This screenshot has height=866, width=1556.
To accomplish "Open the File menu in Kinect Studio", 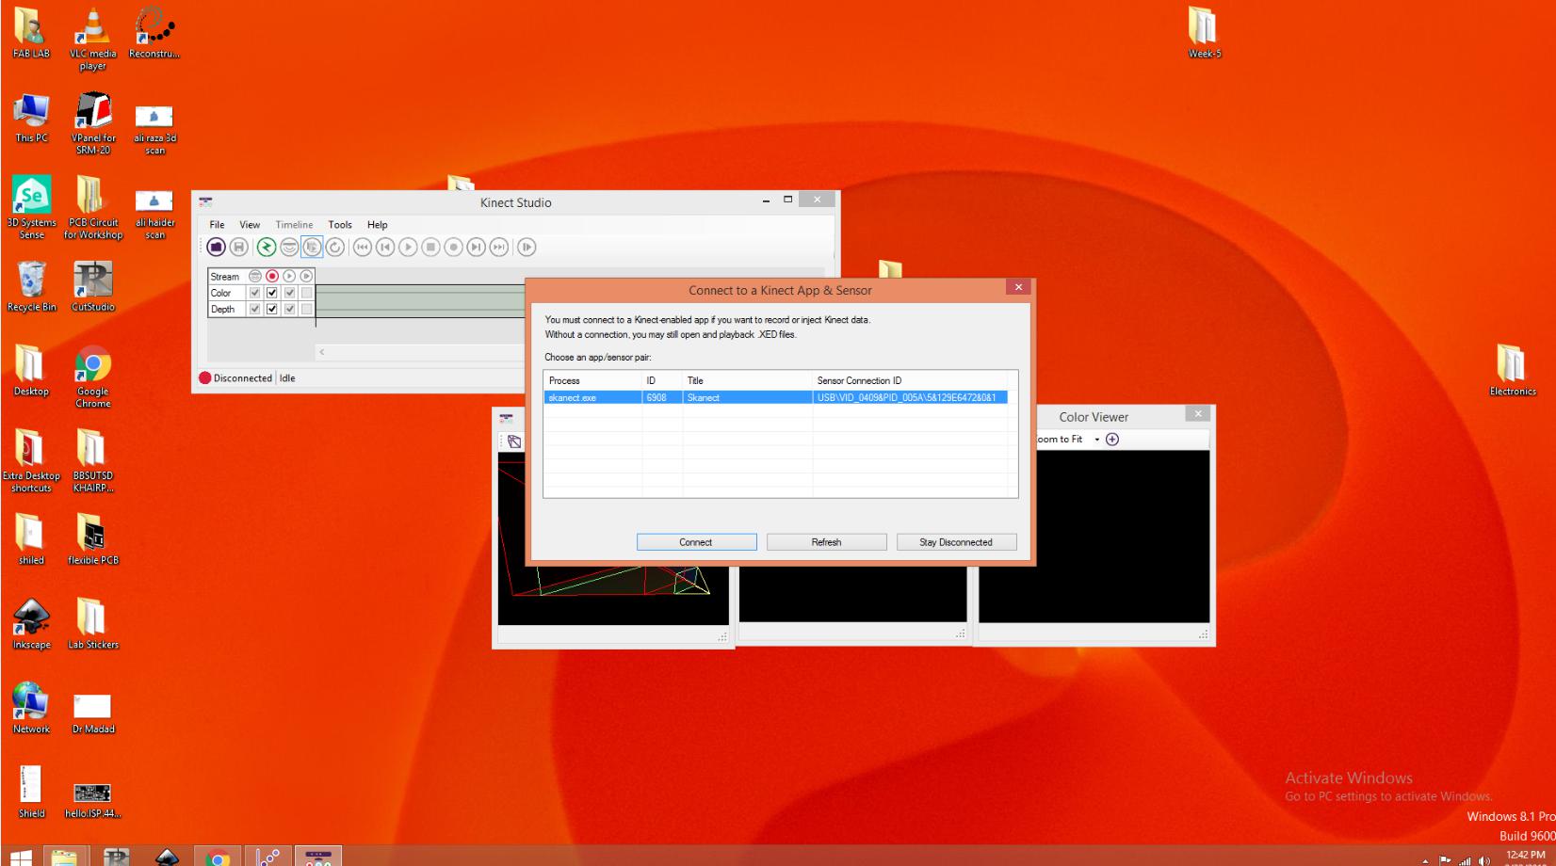I will [217, 225].
